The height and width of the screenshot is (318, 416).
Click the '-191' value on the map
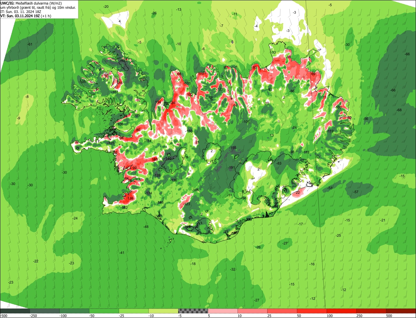231,167
